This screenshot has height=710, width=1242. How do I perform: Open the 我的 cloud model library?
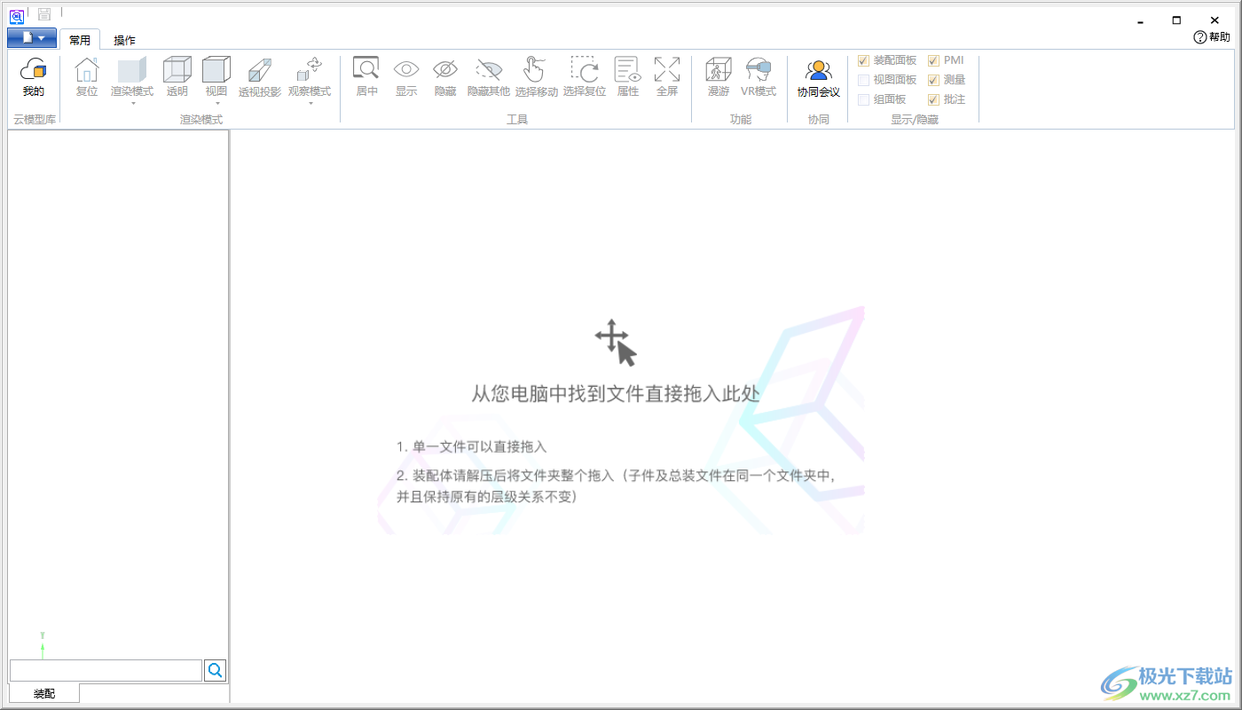click(x=34, y=78)
